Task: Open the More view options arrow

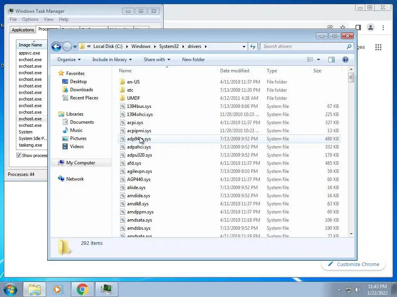Action: coord(319,60)
